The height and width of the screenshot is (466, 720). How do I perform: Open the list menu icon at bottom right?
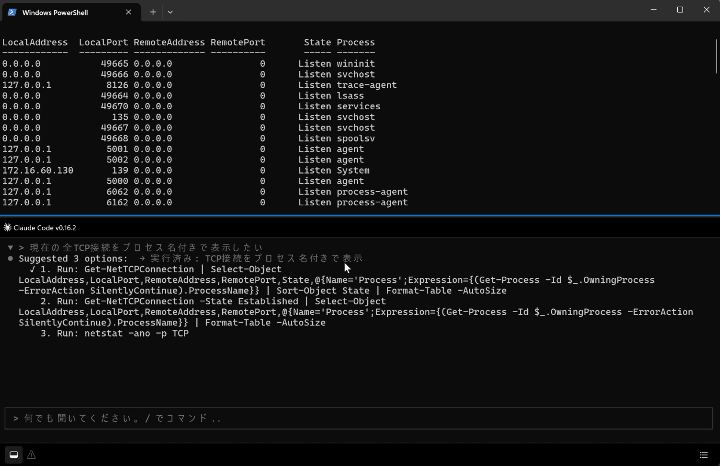[704, 454]
